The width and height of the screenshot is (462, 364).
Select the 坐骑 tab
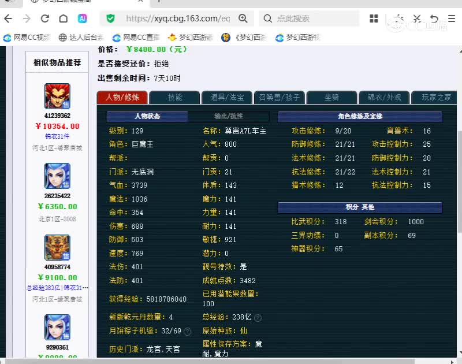(x=331, y=98)
